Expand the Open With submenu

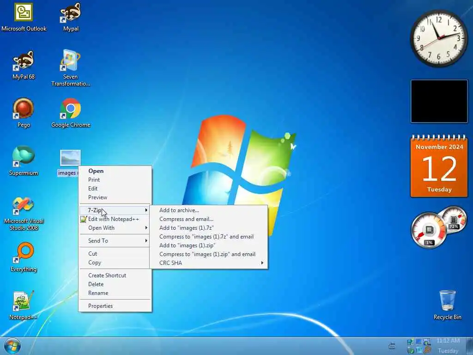(115, 227)
